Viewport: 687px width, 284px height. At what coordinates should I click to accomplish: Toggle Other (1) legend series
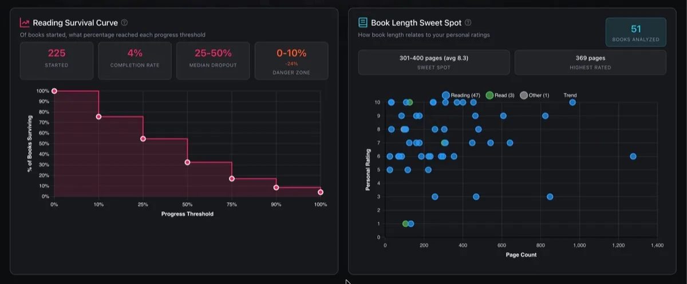point(534,95)
